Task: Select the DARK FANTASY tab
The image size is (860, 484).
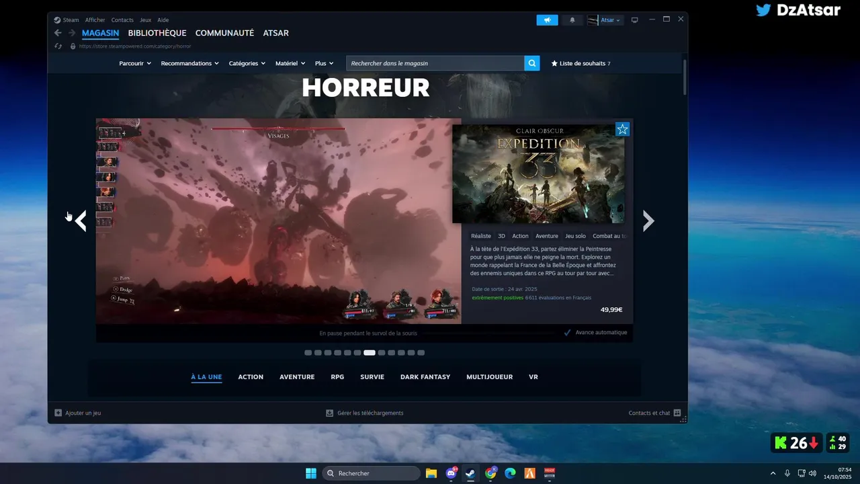Action: [x=425, y=377]
